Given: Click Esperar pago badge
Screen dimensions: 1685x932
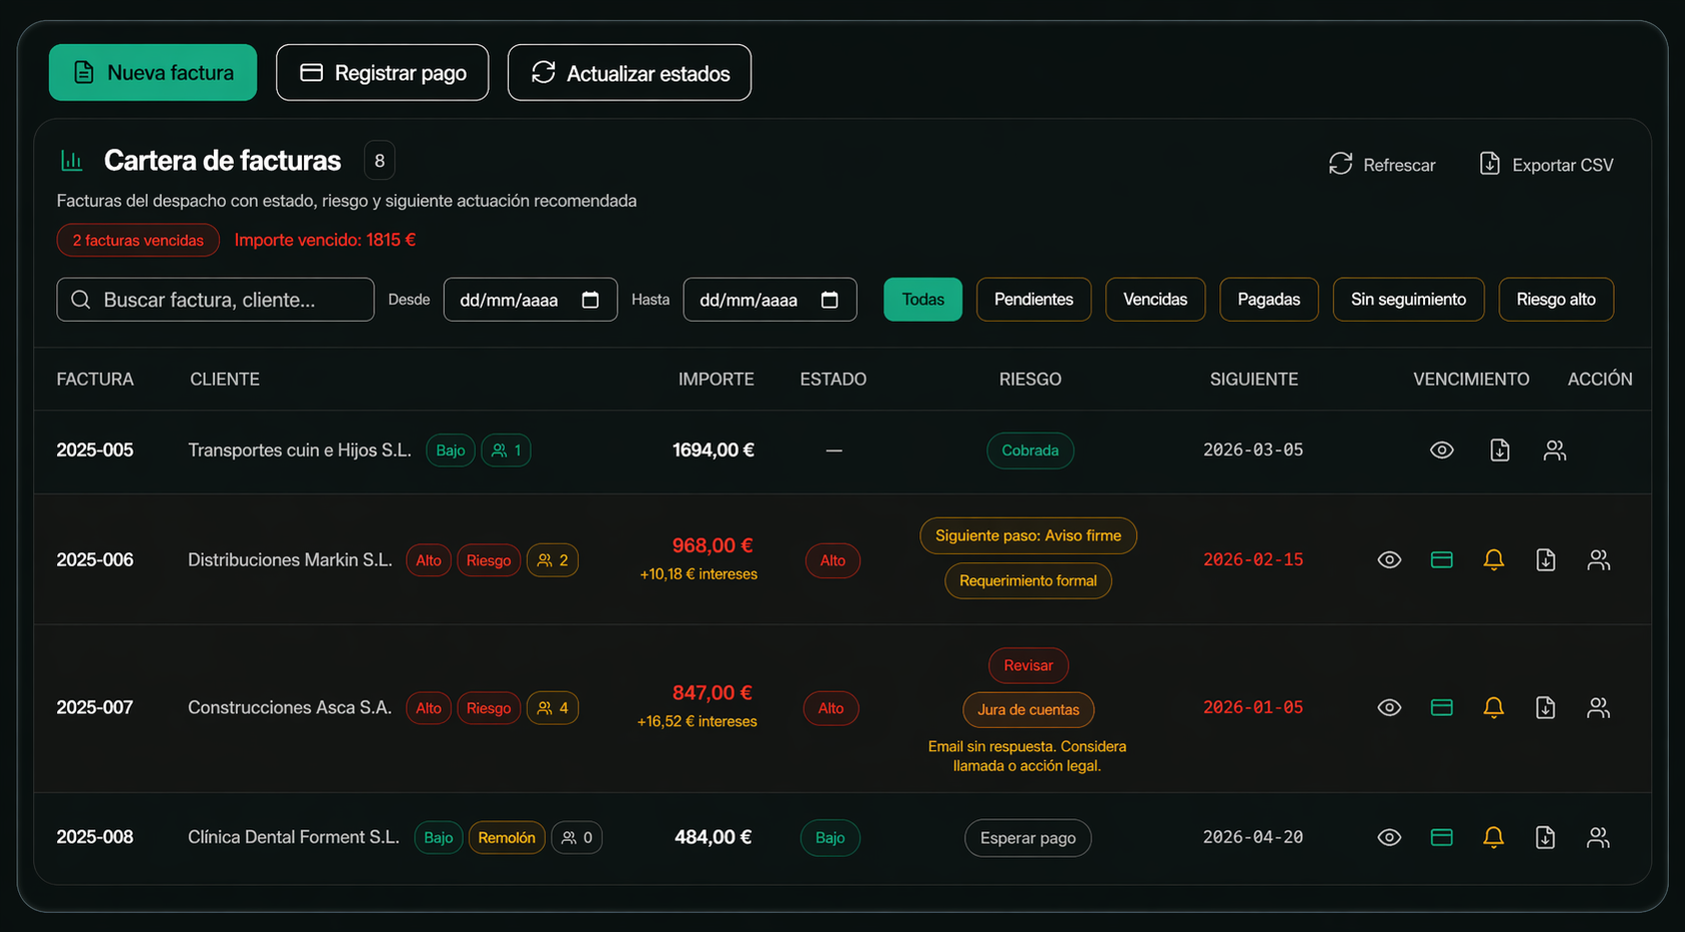Looking at the screenshot, I should tap(1028, 838).
